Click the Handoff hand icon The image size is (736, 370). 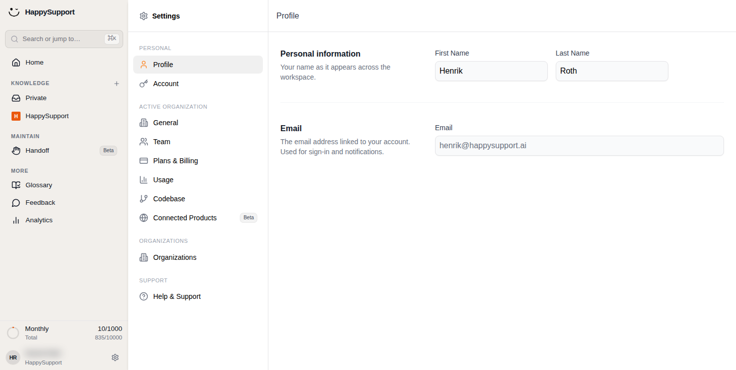[16, 151]
